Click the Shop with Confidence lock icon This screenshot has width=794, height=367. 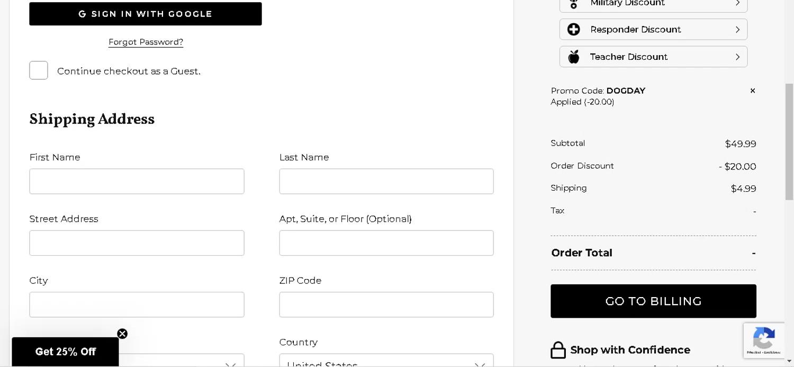coord(558,350)
